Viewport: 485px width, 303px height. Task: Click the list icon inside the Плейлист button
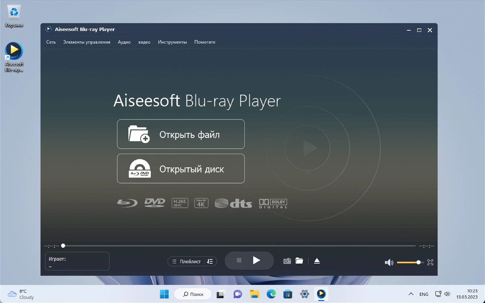coord(174,261)
